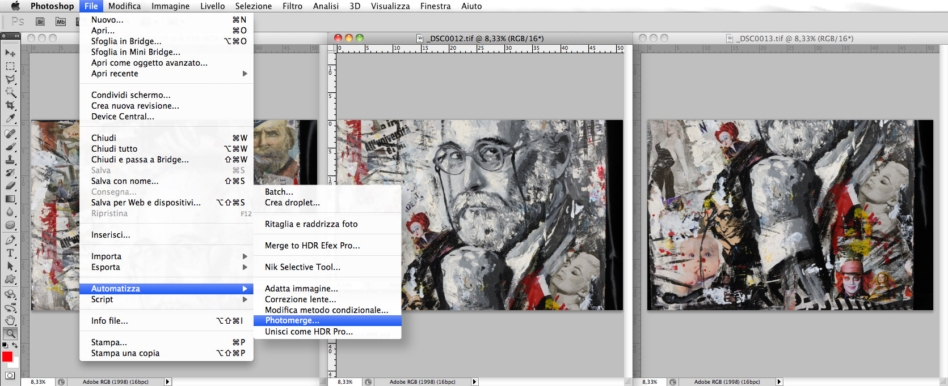Select the Type tool
Image resolution: width=948 pixels, height=386 pixels.
(10, 253)
